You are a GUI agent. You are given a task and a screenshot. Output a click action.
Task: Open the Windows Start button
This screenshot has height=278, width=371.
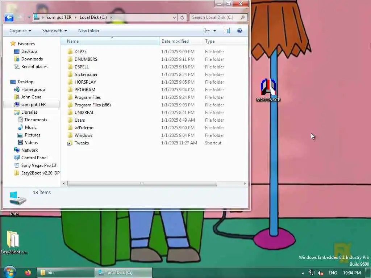[x=9, y=272]
